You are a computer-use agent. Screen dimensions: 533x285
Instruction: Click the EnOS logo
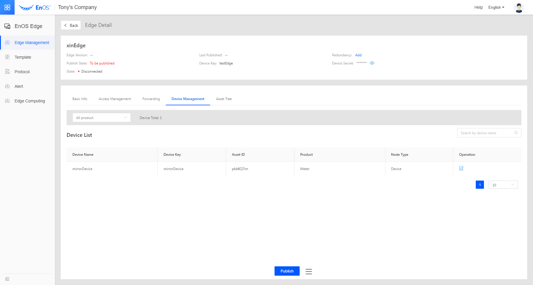35,8
